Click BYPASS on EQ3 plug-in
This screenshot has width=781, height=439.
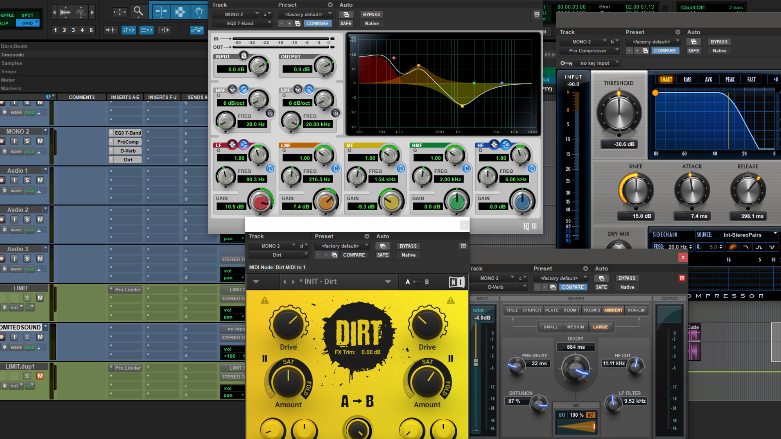tap(371, 15)
